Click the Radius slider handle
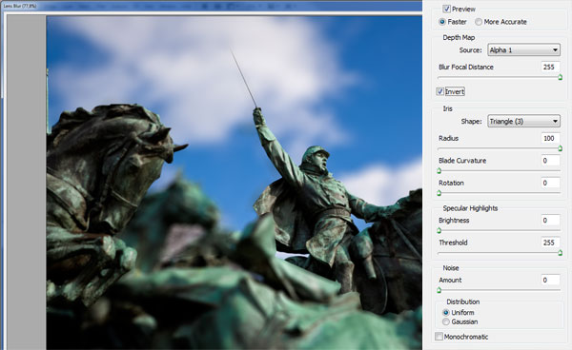 pyautogui.click(x=560, y=148)
